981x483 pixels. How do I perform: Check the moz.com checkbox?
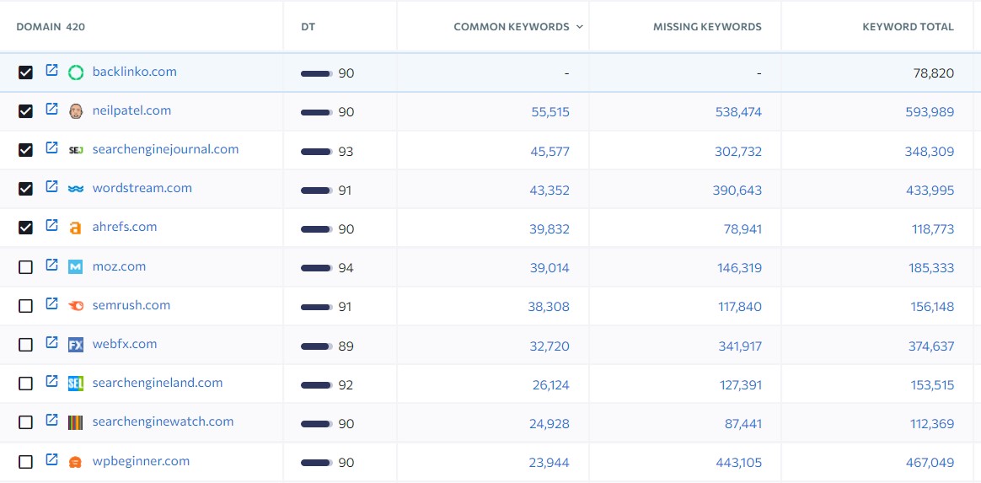pyautogui.click(x=25, y=267)
